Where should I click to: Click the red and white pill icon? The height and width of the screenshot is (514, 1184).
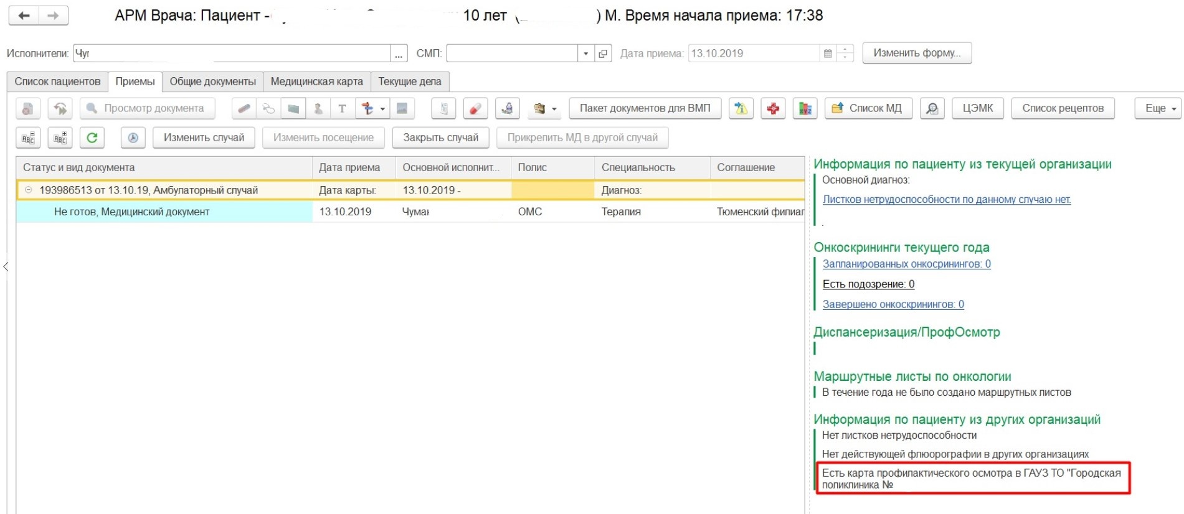click(475, 108)
